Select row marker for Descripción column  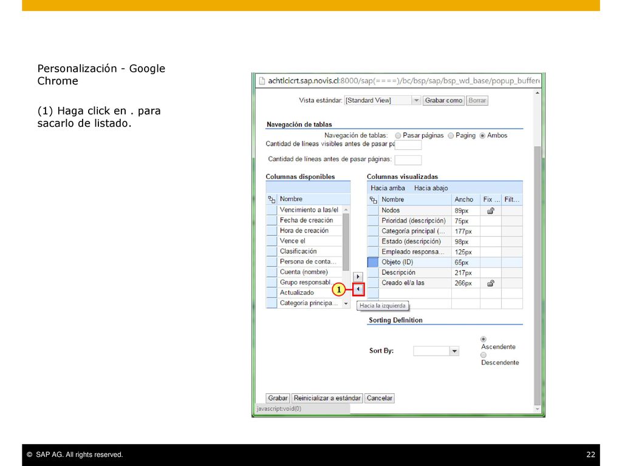[x=373, y=272]
